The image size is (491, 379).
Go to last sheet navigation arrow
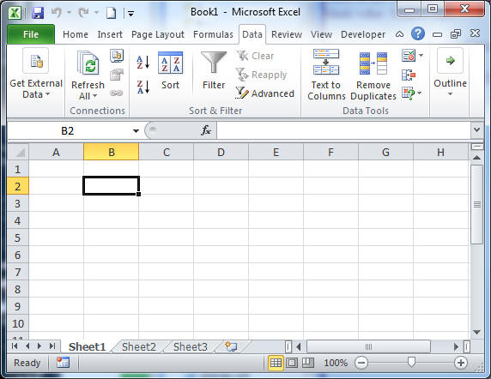[x=52, y=346]
